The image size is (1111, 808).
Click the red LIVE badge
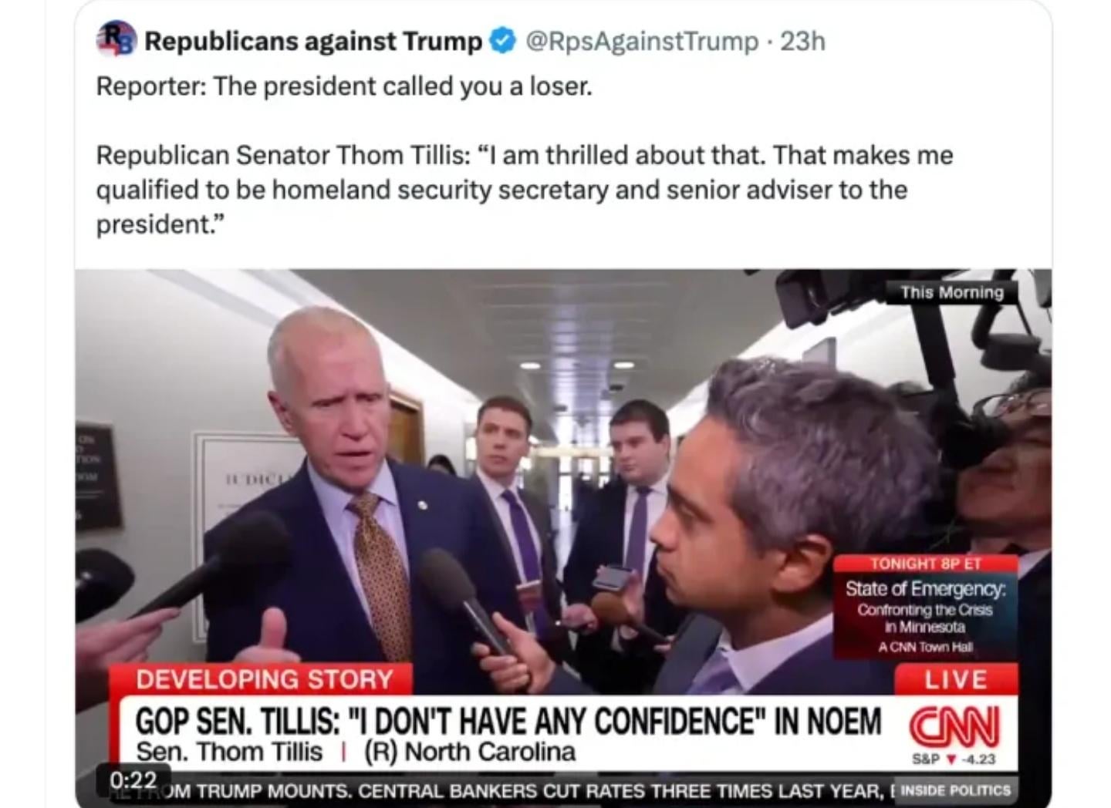click(955, 679)
